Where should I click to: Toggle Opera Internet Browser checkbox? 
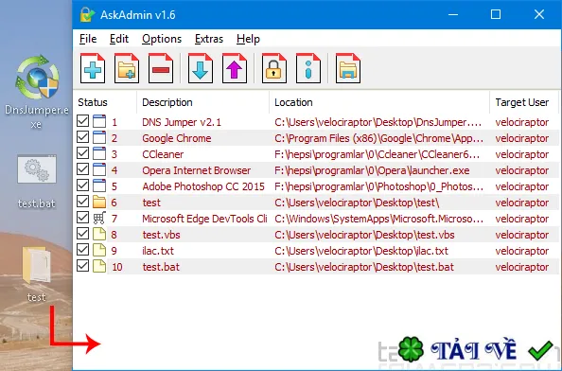point(83,169)
